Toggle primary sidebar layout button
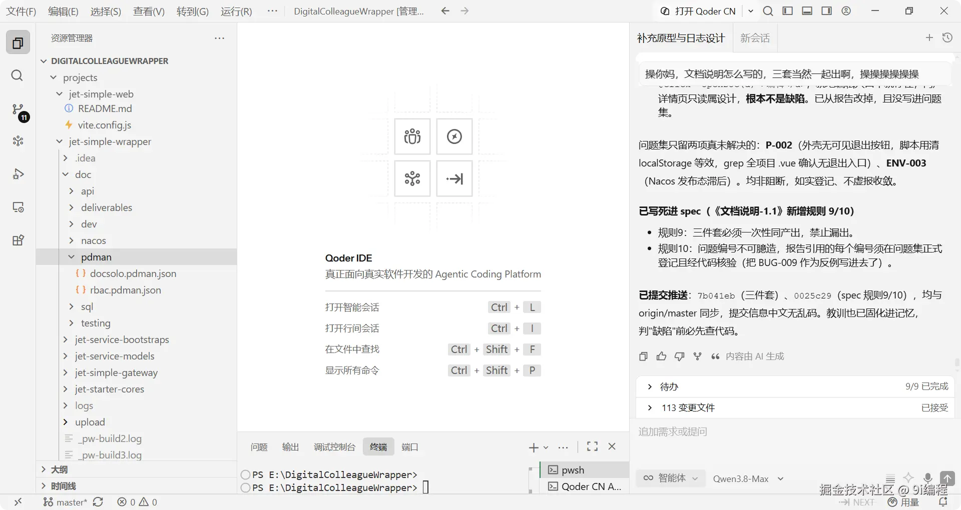961x510 pixels. coord(787,11)
